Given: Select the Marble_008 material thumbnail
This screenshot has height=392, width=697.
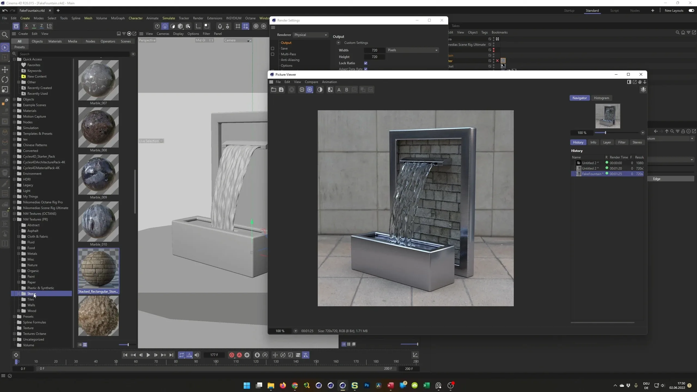Looking at the screenshot, I should [x=98, y=127].
